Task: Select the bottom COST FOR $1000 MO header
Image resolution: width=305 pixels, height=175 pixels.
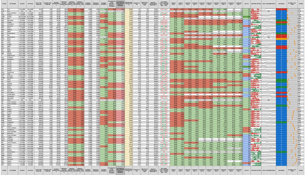Action: [39, 170]
